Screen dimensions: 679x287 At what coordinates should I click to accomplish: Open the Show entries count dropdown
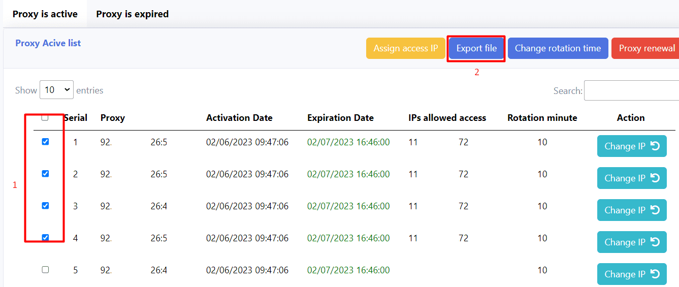(56, 90)
